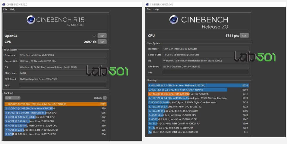Image resolution: width=287 pixels, height=144 pixels.
Task: Open File menu in Cinebench R15 window
Action: (5, 9)
